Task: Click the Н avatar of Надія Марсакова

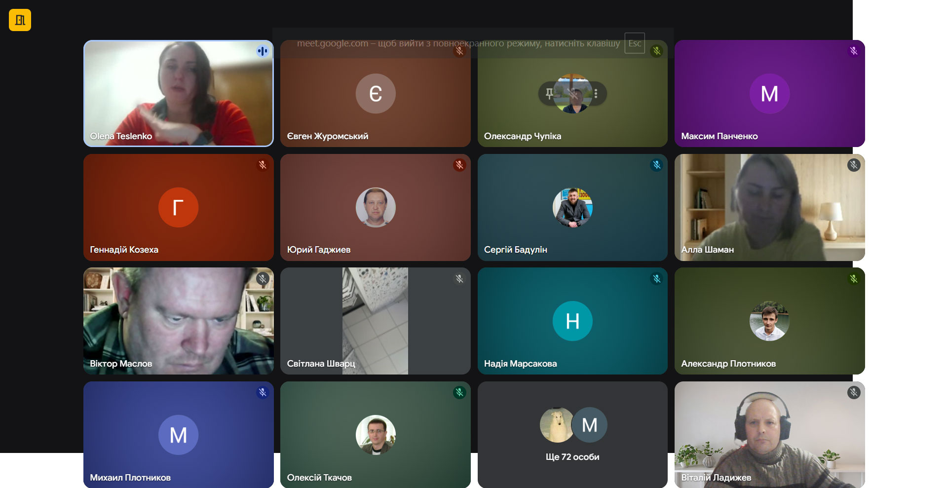Action: (x=572, y=321)
